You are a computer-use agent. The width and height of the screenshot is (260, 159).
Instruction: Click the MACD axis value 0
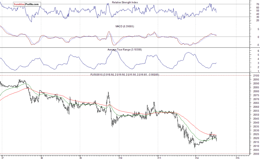258,37
